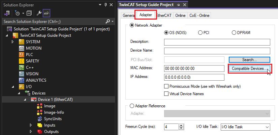Click the SyncUnits icon
The width and height of the screenshot is (278, 135).
(40, 119)
